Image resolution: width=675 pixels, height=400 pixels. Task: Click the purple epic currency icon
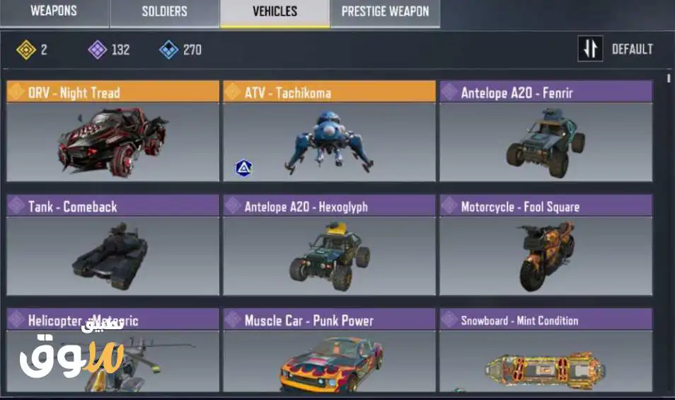[x=98, y=50]
